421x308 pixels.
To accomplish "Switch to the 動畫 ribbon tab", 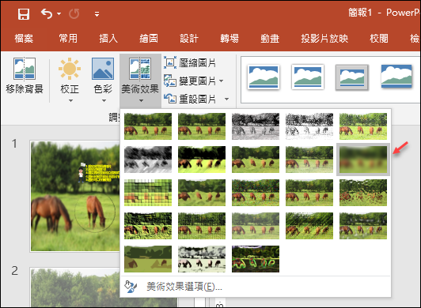I will coord(270,39).
